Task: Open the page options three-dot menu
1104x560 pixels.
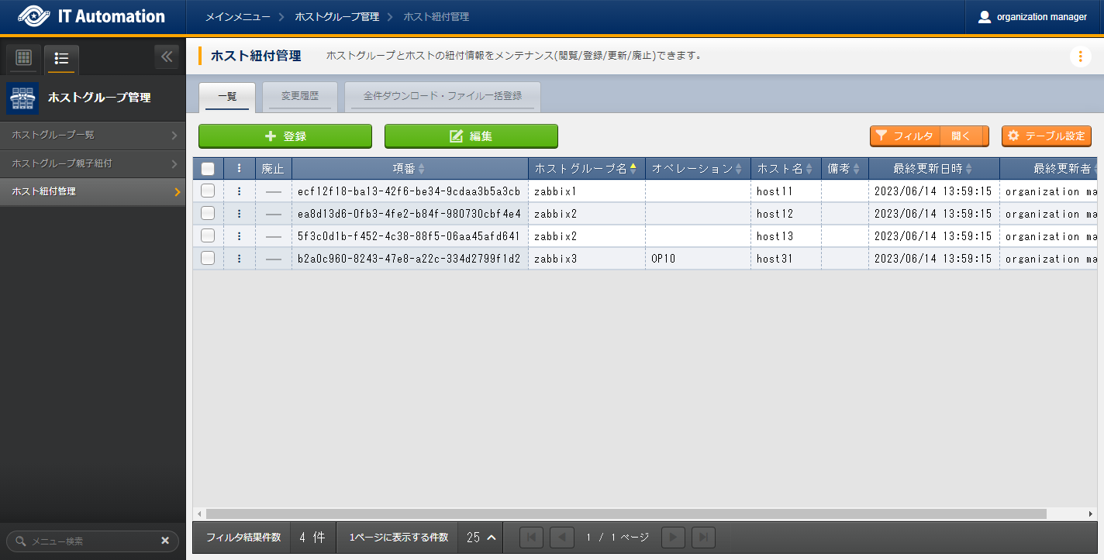Action: pos(1080,57)
